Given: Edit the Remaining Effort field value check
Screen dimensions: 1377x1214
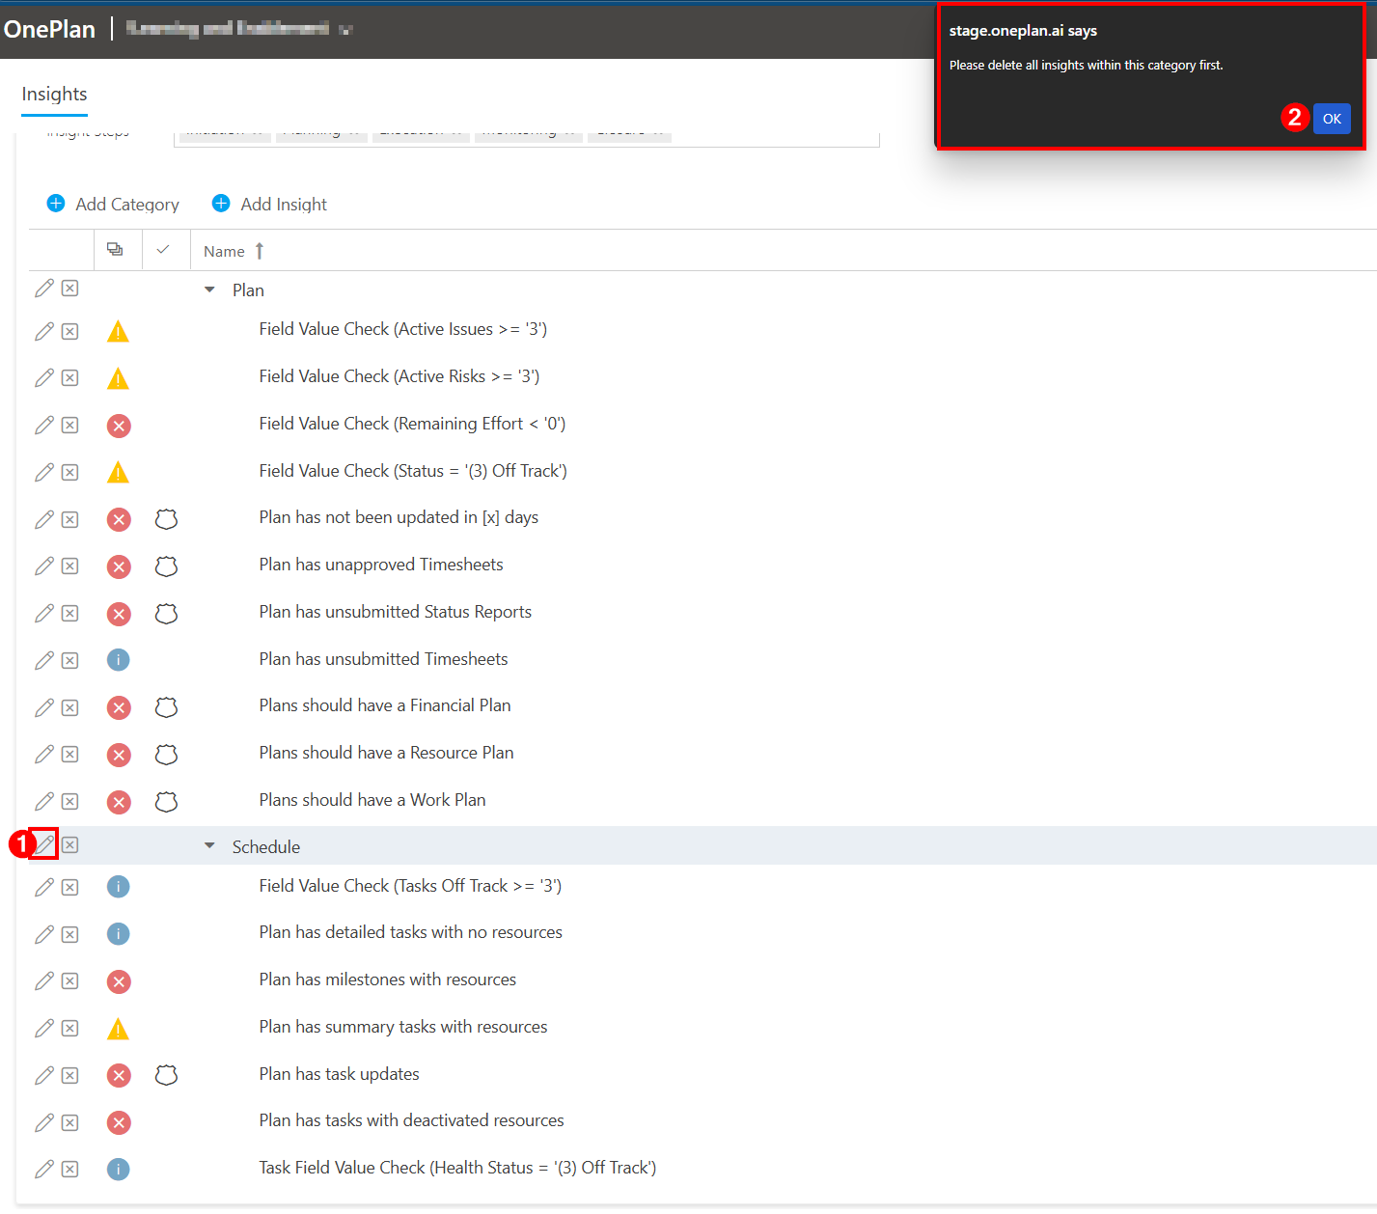Looking at the screenshot, I should coord(44,426).
